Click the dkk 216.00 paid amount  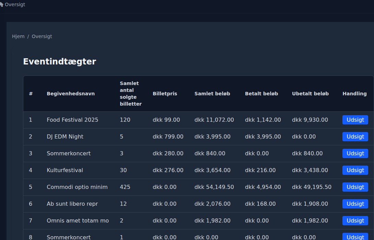coord(260,170)
